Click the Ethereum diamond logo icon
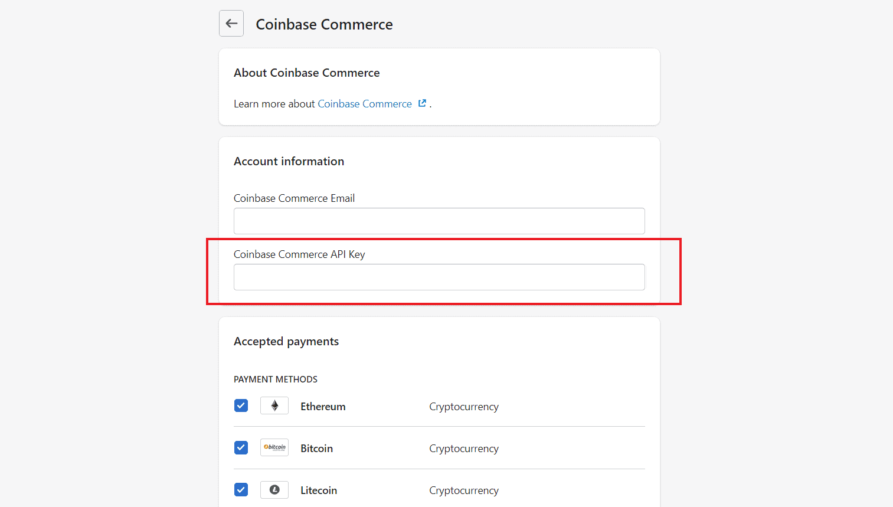The width and height of the screenshot is (893, 507). tap(274, 405)
